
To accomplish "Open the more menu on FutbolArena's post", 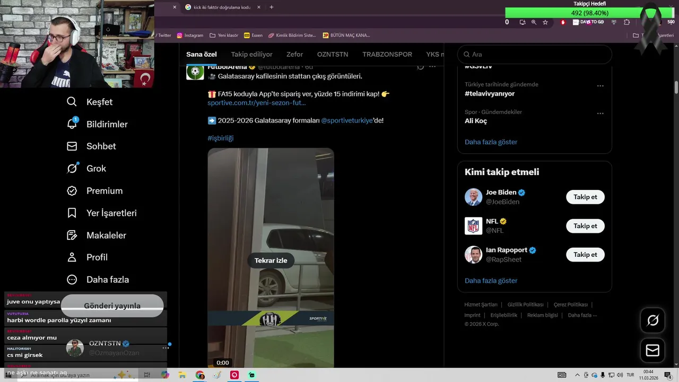I will click(x=432, y=67).
